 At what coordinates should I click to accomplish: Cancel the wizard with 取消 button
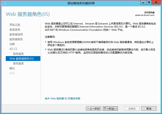coord(149,108)
